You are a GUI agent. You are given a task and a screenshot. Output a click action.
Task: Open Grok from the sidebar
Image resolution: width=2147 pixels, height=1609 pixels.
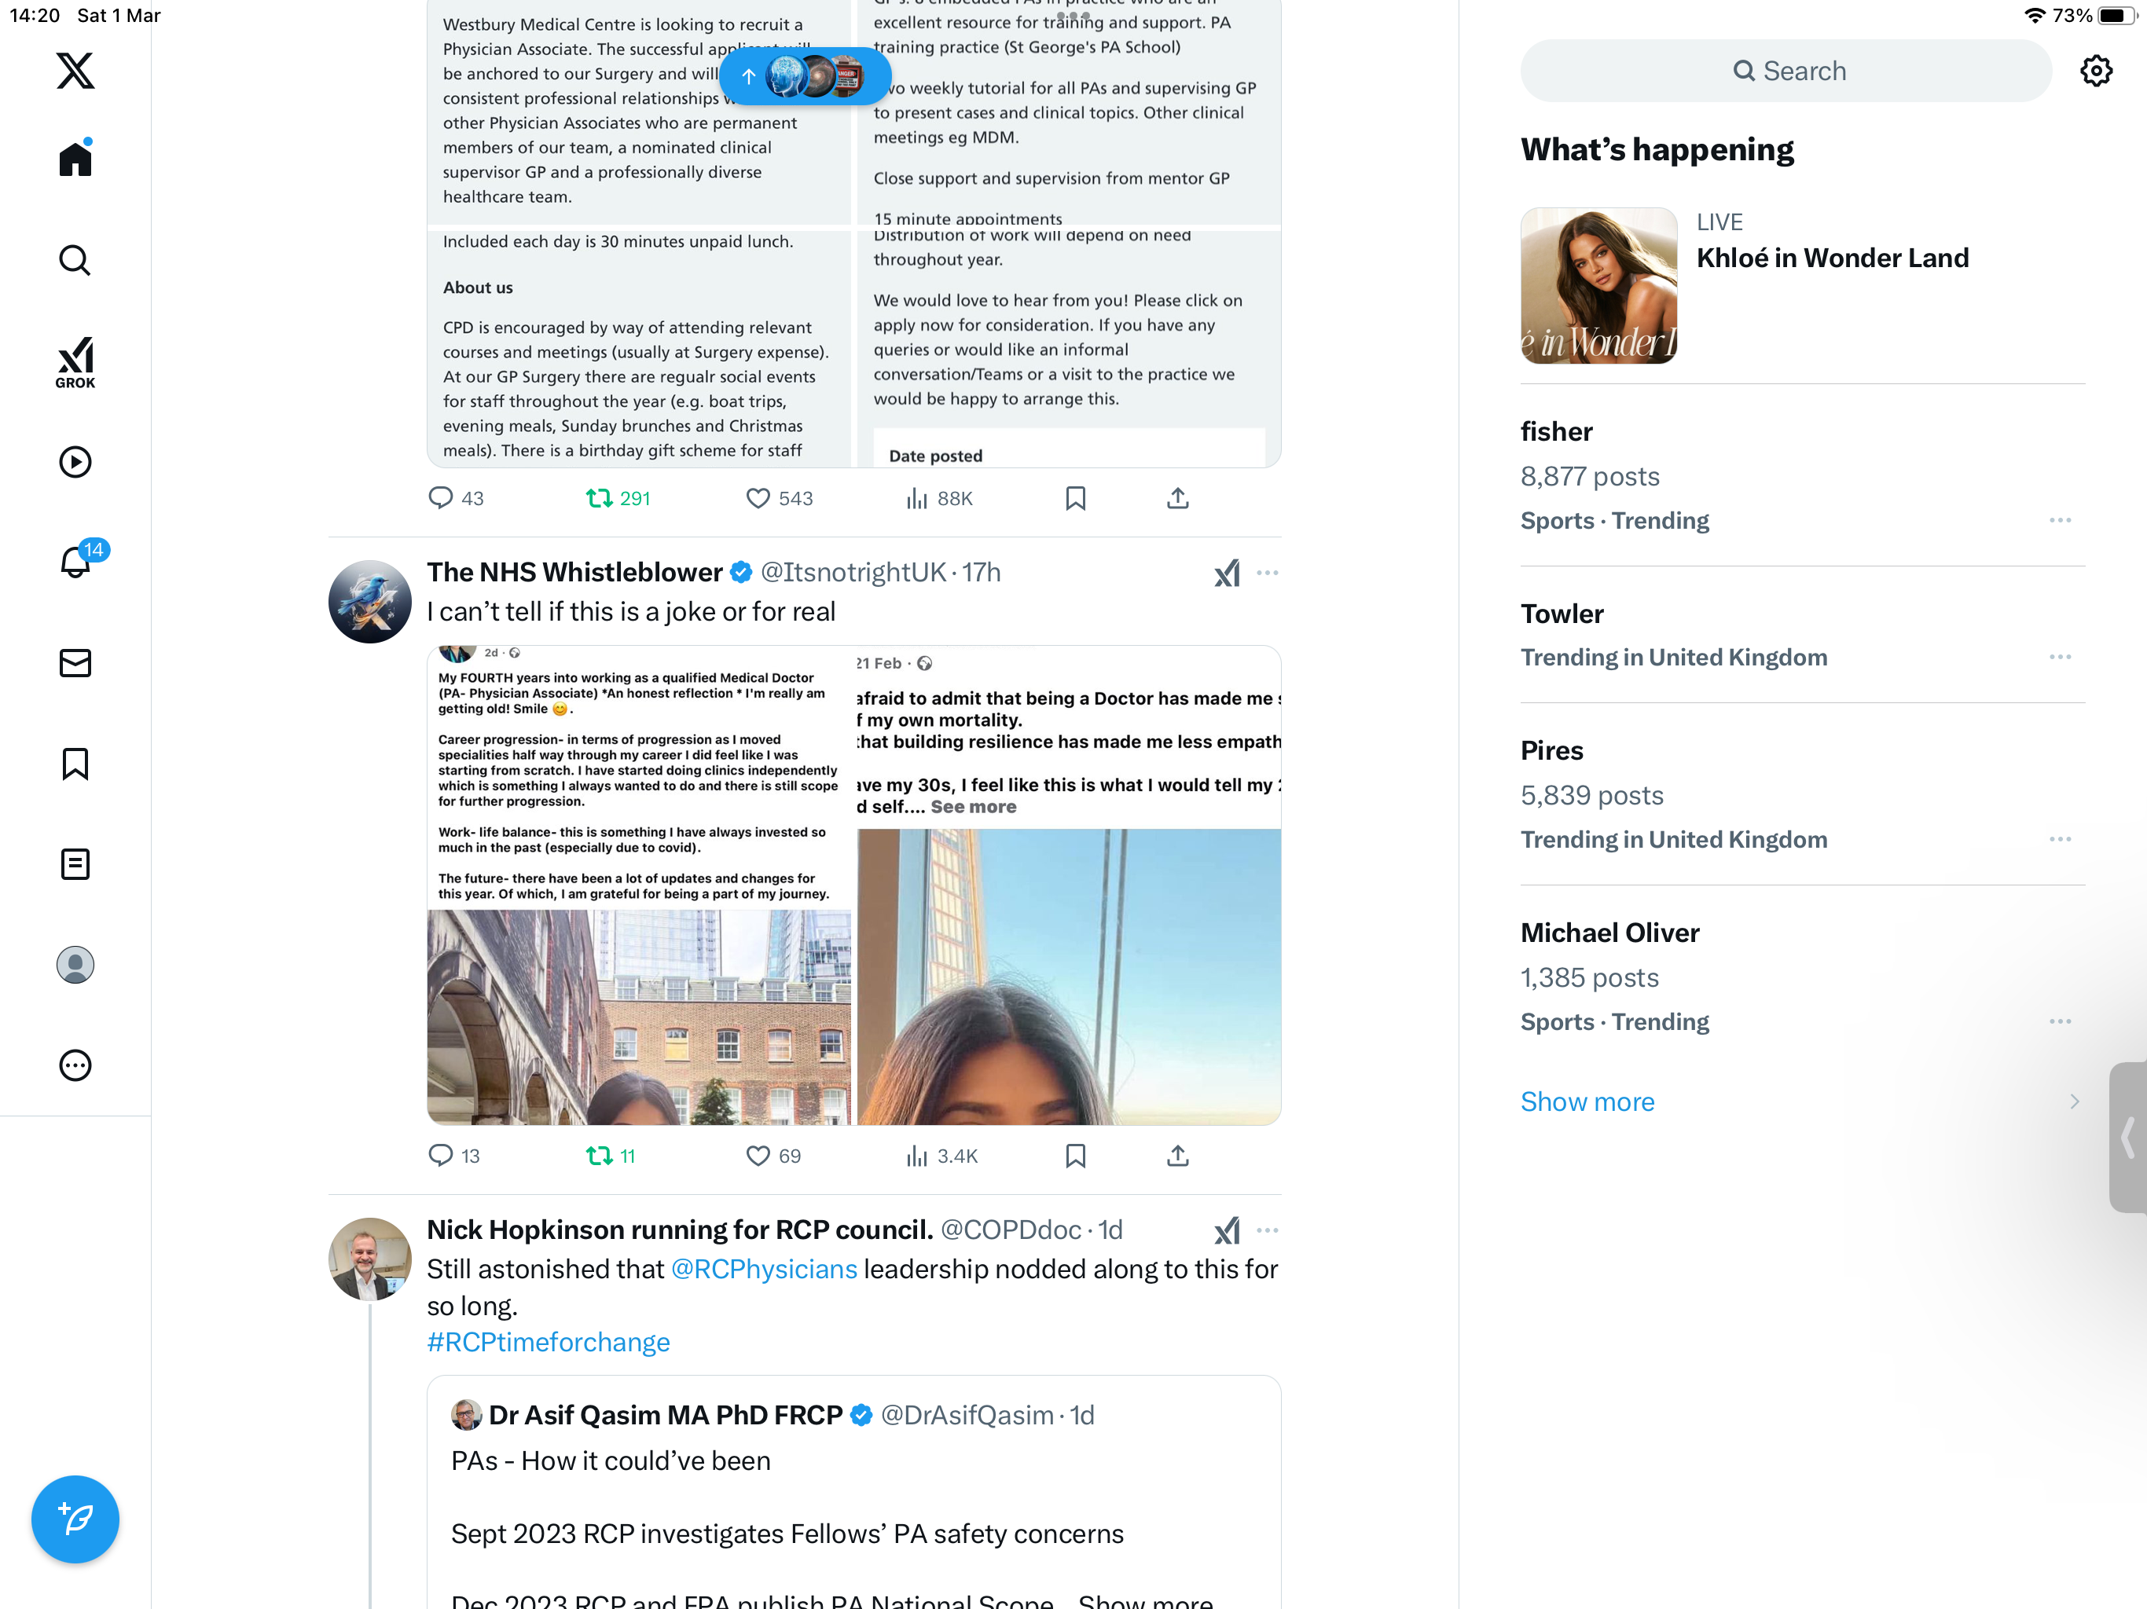pos(75,362)
